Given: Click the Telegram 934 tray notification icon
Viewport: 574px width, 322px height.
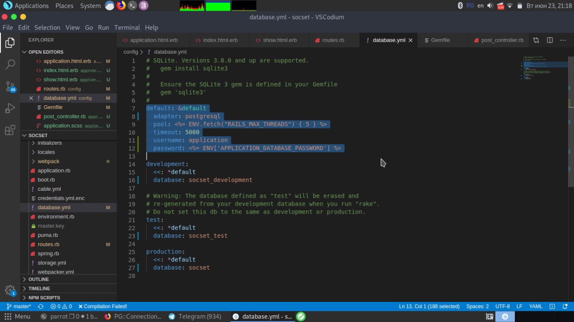Looking at the screenshot, I should pyautogui.click(x=500, y=6).
